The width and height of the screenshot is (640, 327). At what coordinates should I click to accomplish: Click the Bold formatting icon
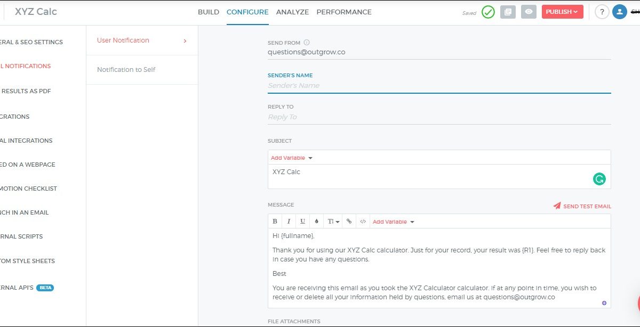click(x=275, y=222)
